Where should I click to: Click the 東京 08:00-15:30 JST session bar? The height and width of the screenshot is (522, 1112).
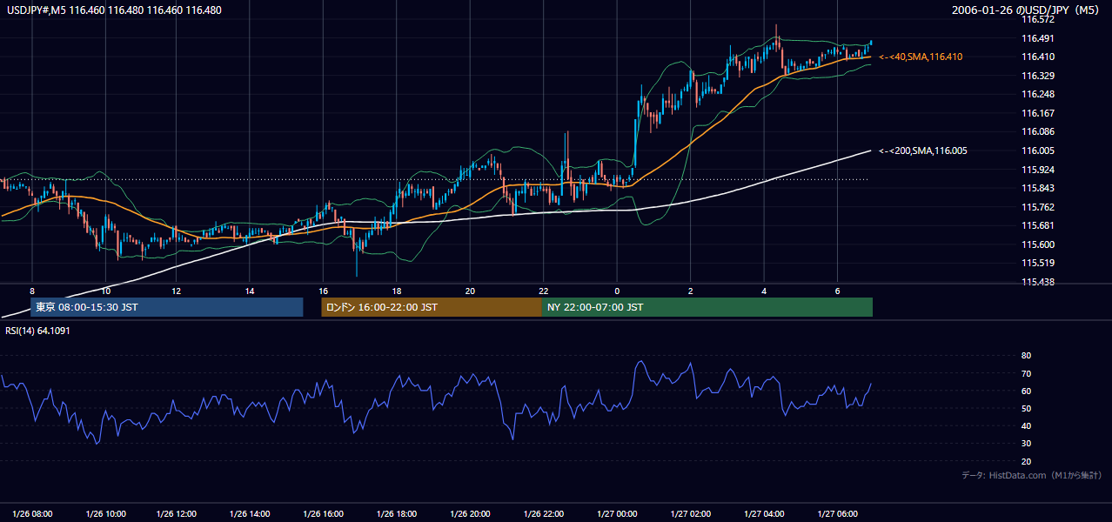pyautogui.click(x=166, y=307)
